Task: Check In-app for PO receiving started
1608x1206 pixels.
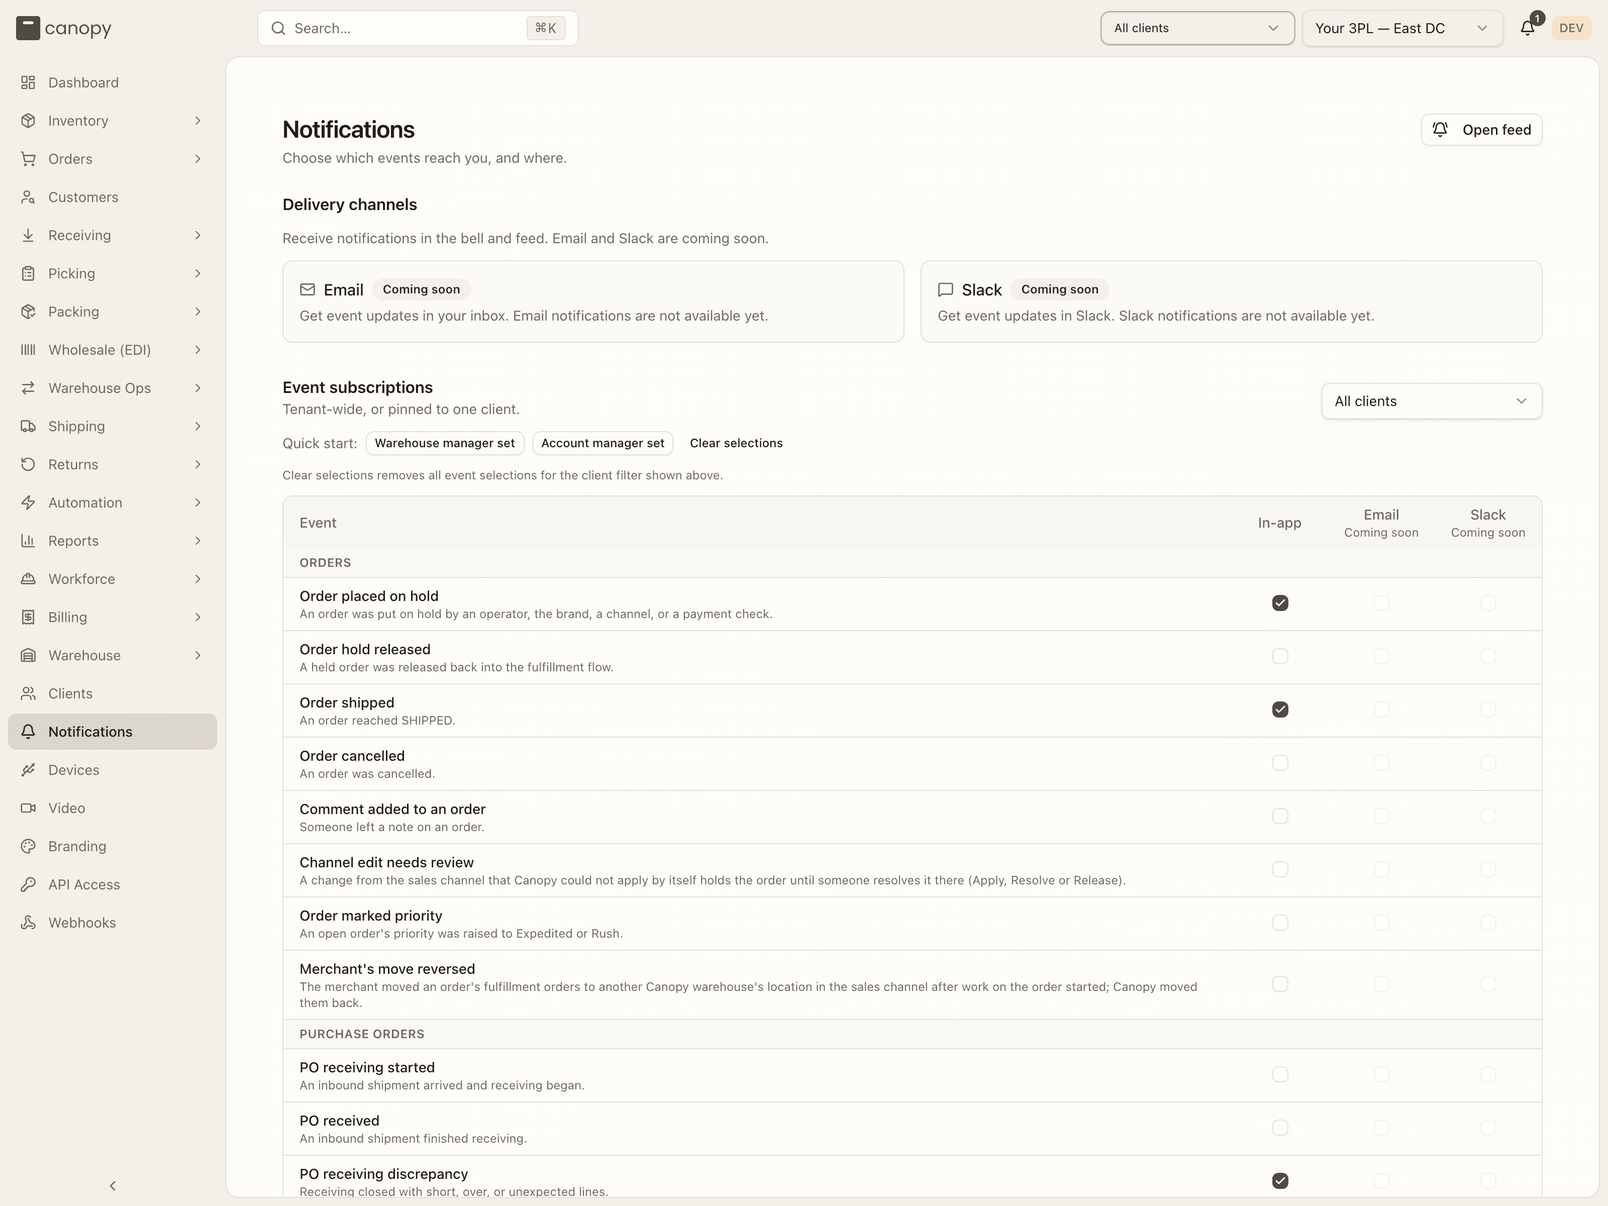Action: (x=1280, y=1074)
